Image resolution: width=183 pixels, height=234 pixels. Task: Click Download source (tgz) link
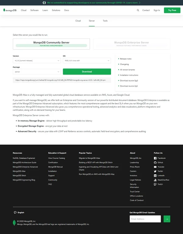(x=129, y=80)
